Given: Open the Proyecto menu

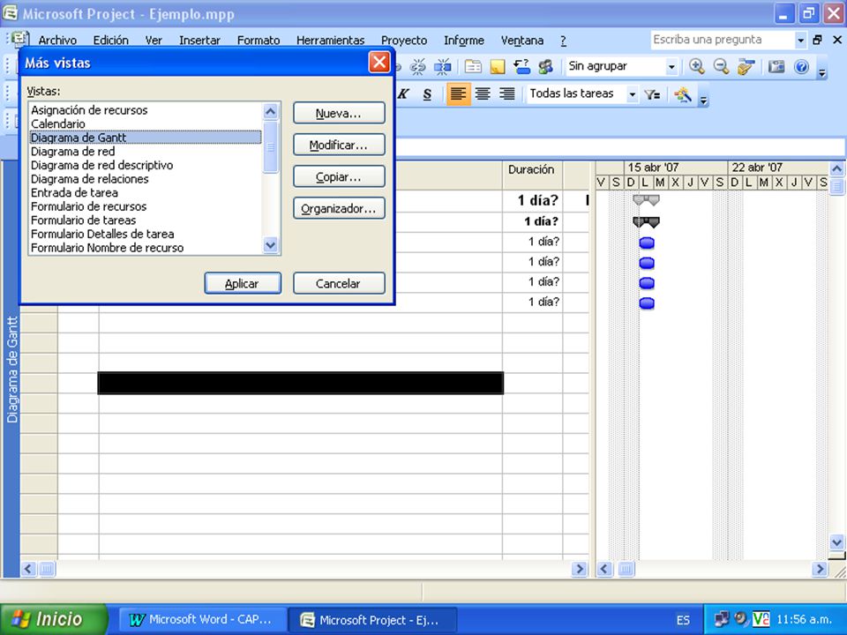Looking at the screenshot, I should coord(404,41).
